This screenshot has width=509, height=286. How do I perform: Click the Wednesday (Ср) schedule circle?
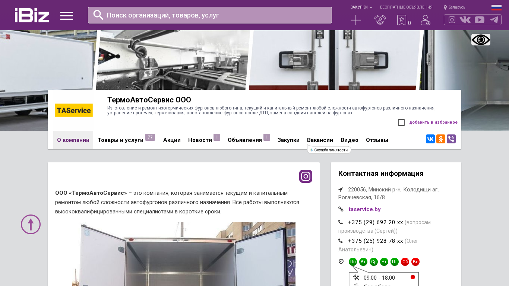tap(374, 262)
